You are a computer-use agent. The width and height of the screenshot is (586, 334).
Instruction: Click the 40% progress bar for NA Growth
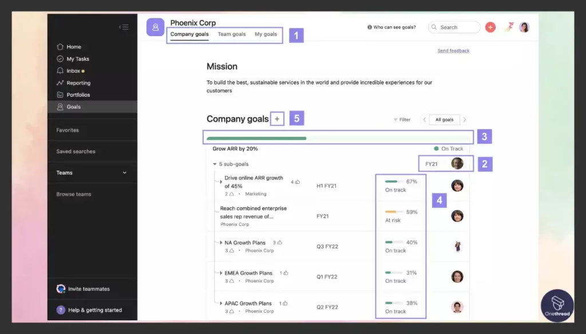point(394,242)
